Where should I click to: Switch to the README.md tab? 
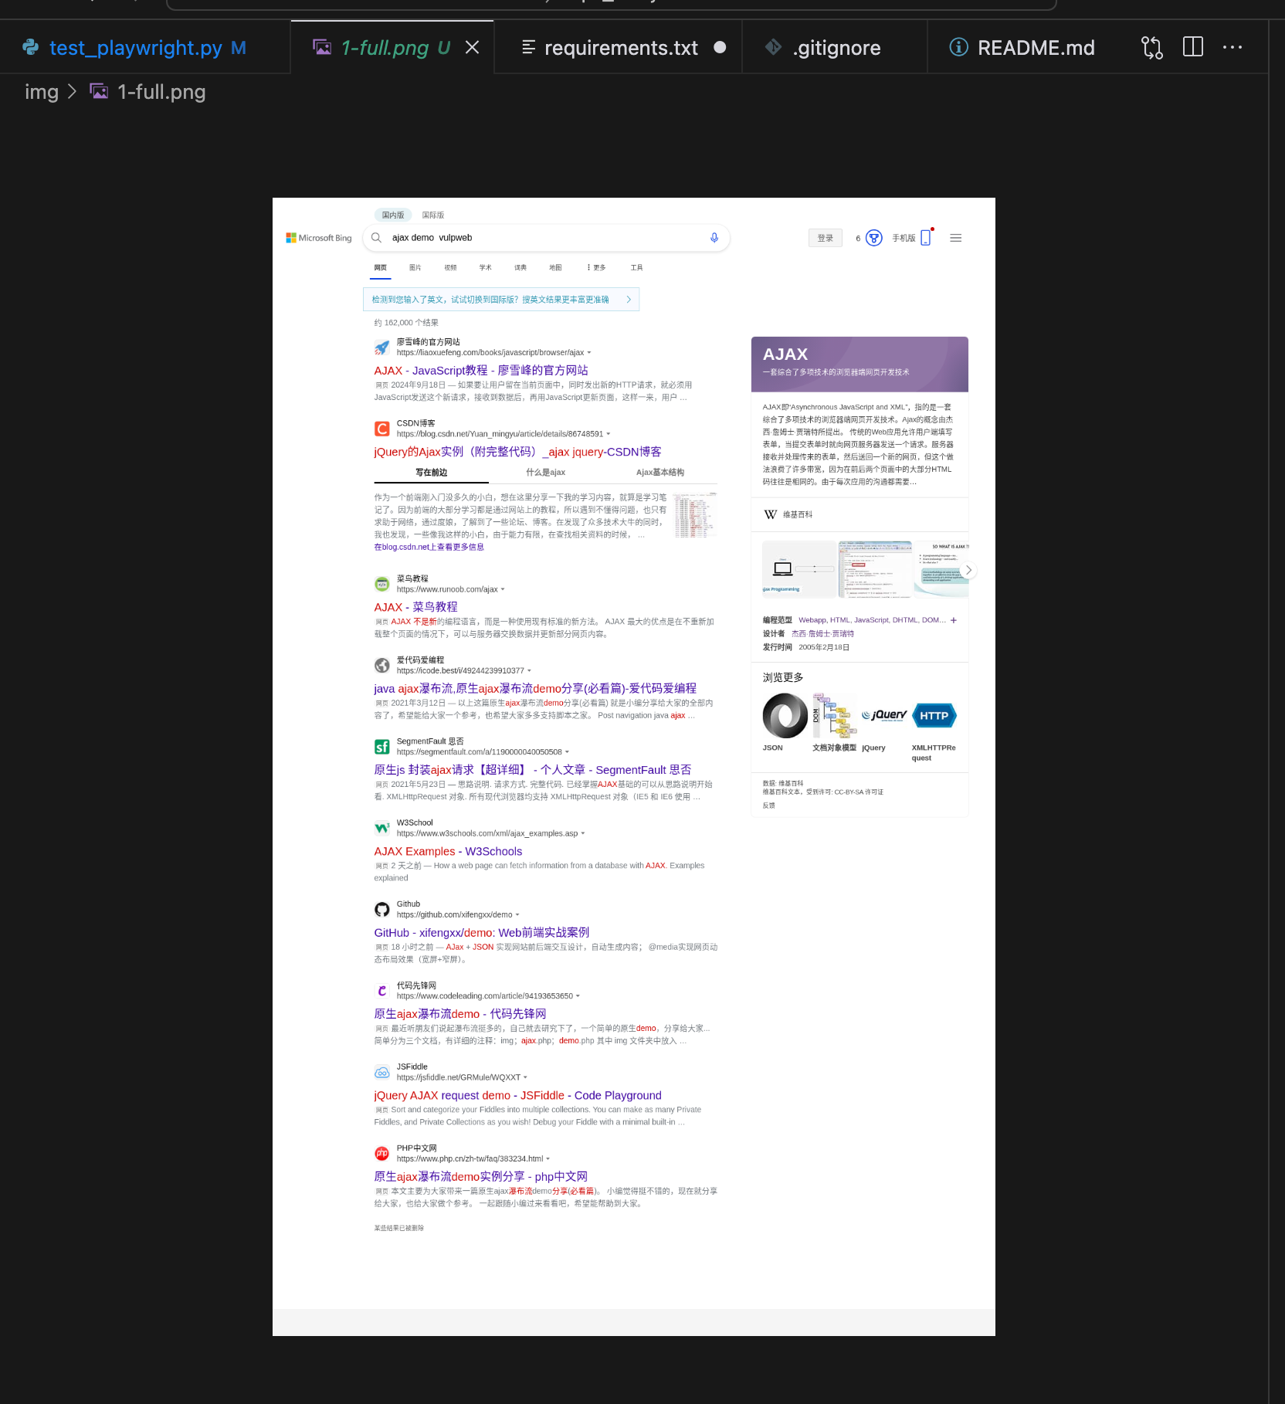[1023, 48]
